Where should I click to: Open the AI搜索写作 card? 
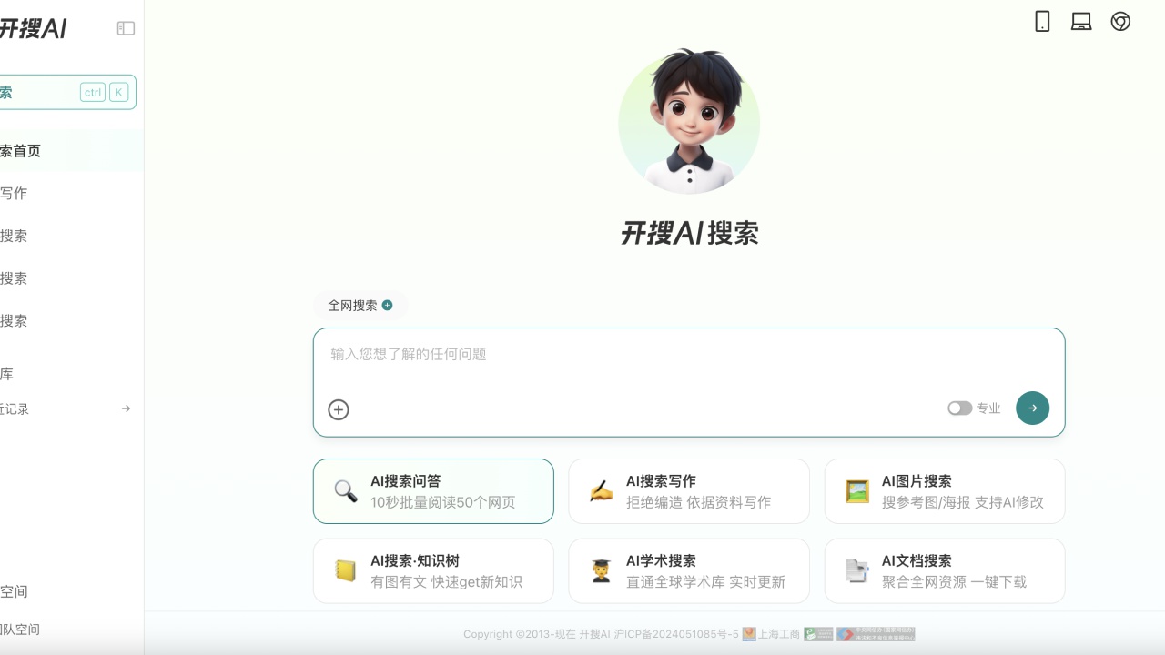(689, 491)
